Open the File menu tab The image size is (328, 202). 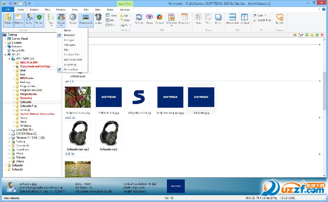(x=8, y=9)
